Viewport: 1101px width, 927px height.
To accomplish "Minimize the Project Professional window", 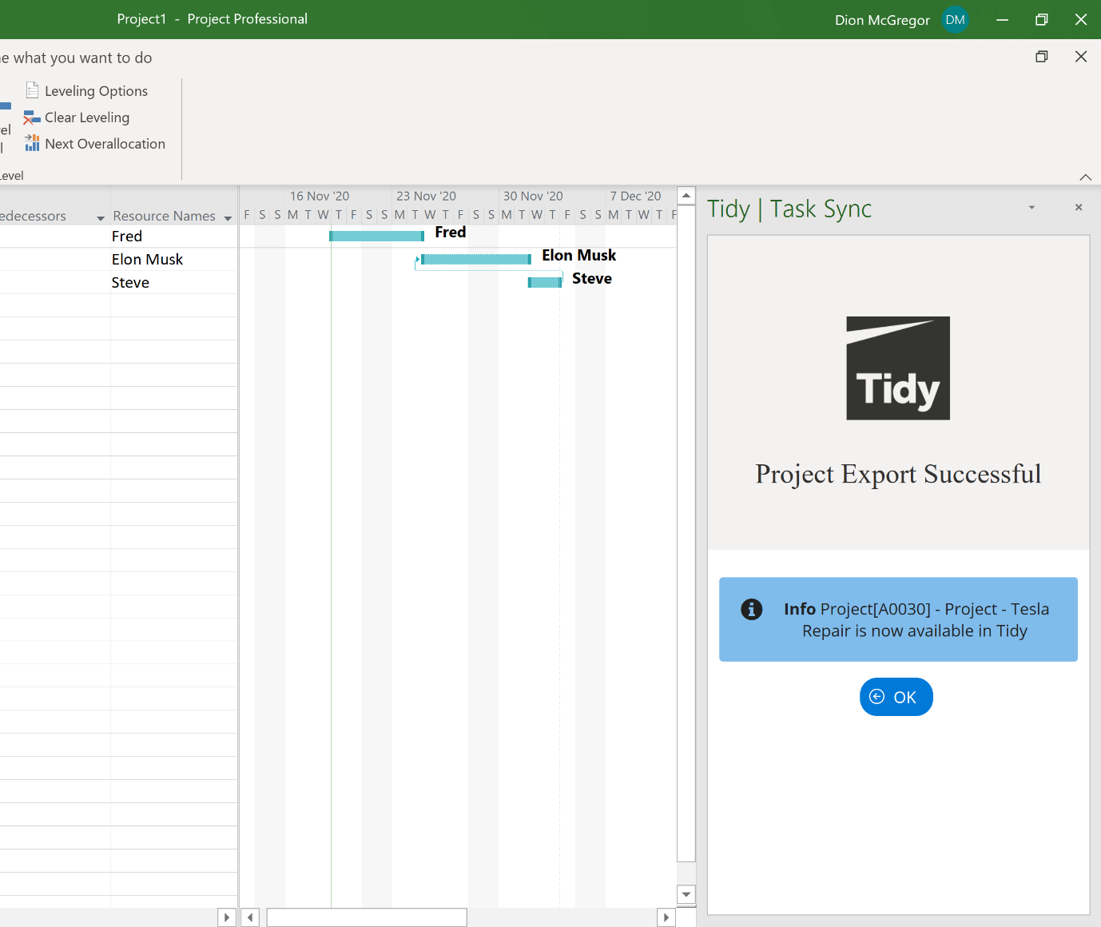I will [1002, 20].
